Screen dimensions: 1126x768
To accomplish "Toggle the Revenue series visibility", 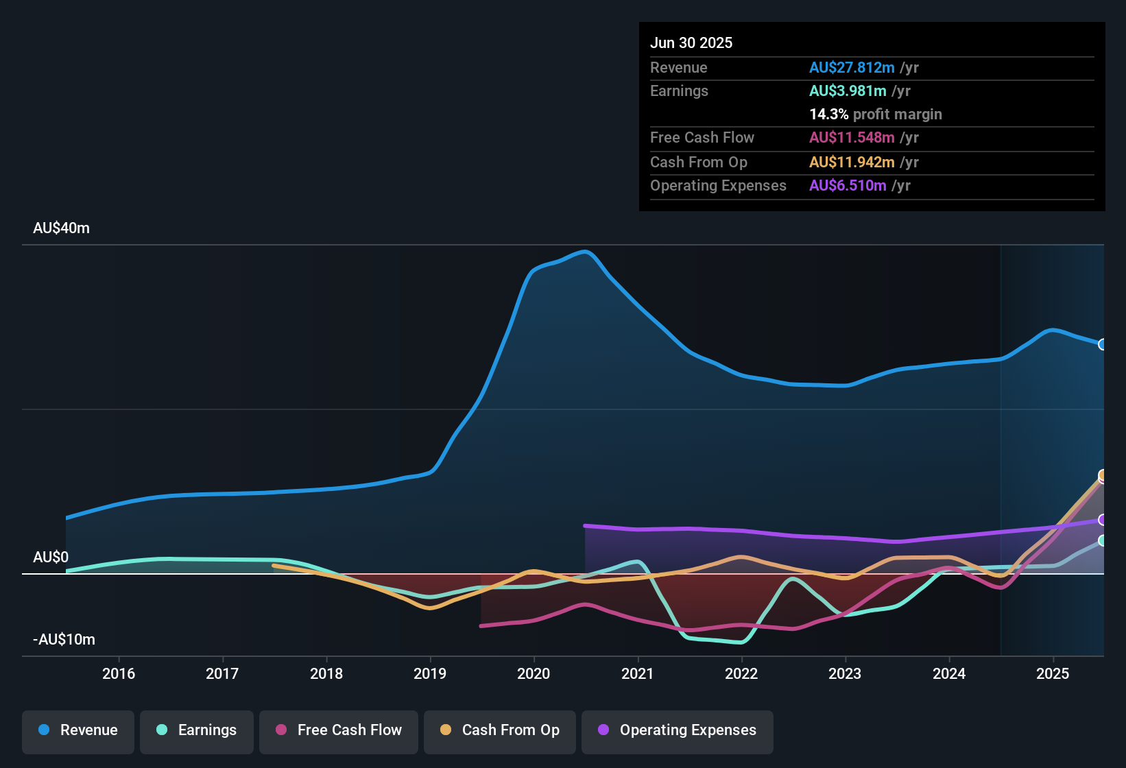I will [77, 731].
